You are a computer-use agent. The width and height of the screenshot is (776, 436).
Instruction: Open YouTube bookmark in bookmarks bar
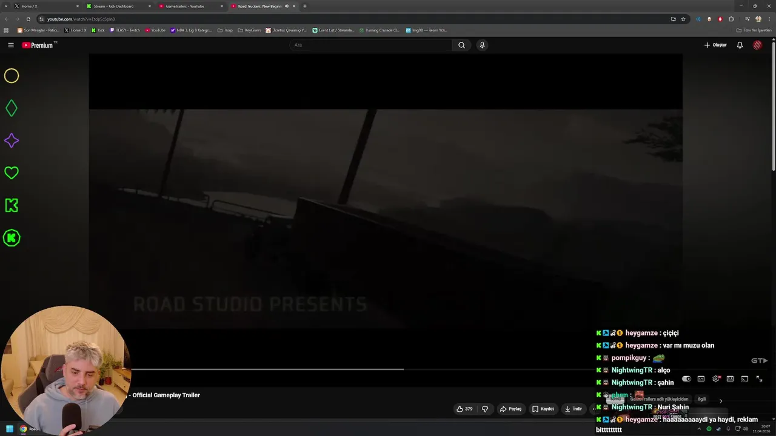click(155, 30)
